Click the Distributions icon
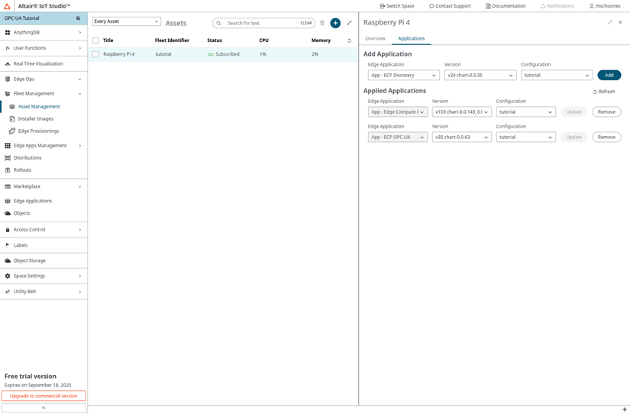Screen dimensions: 630x414 7,158
